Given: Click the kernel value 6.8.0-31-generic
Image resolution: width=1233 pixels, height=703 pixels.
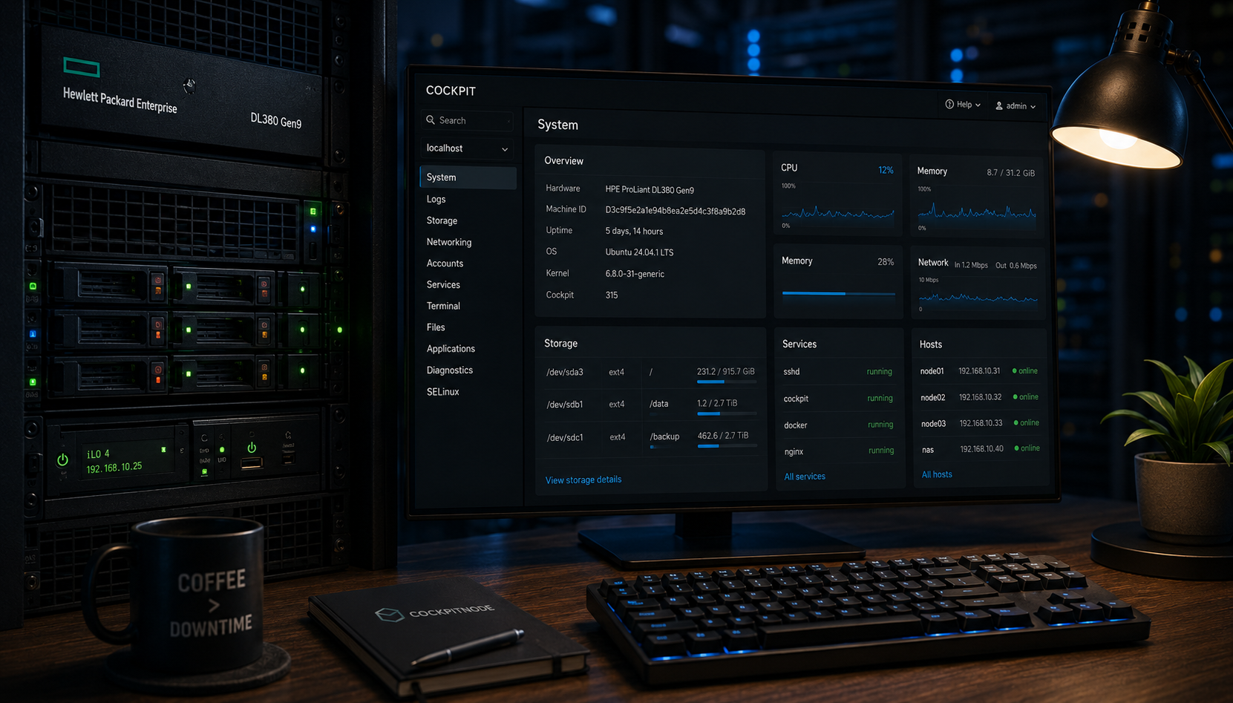Looking at the screenshot, I should tap(635, 274).
